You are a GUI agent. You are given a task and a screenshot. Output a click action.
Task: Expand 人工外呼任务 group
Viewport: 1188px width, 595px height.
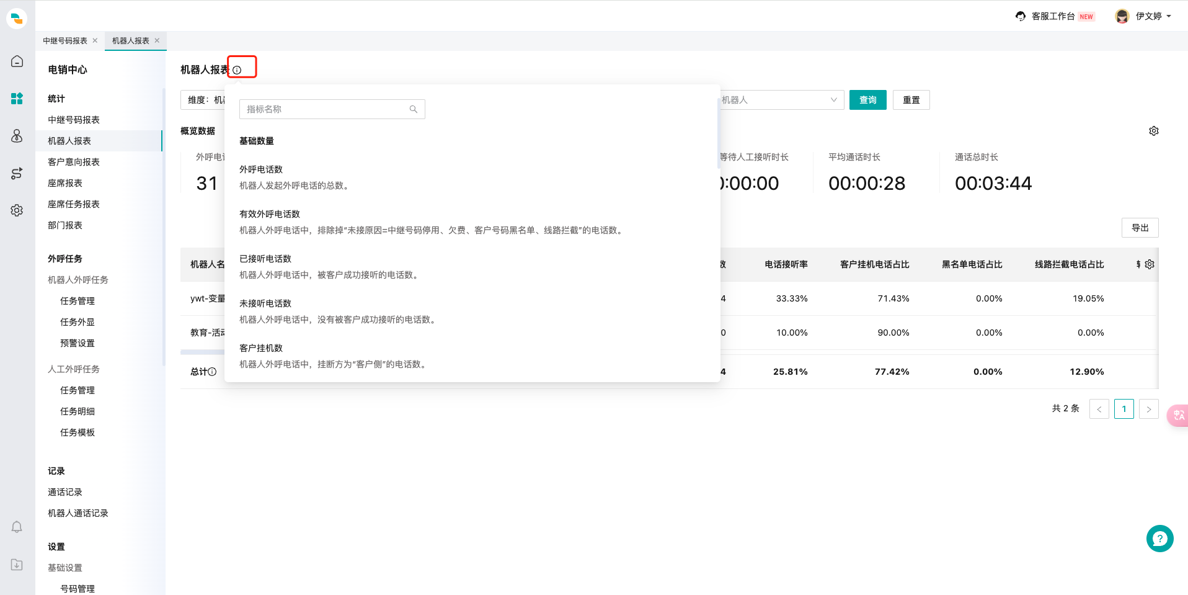point(74,369)
